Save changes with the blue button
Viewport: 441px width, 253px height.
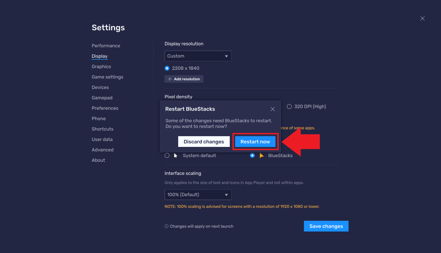[326, 226]
